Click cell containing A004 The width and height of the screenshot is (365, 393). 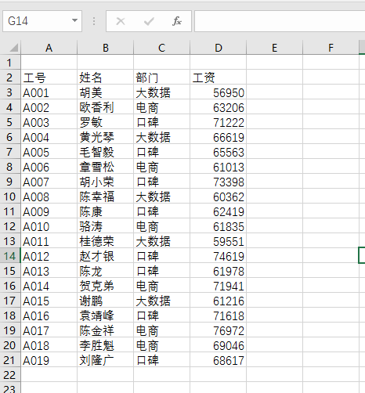(49, 136)
